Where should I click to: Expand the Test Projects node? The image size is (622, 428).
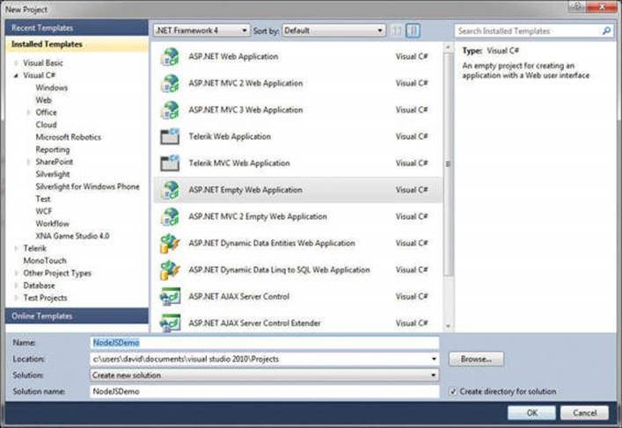pyautogui.click(x=16, y=298)
